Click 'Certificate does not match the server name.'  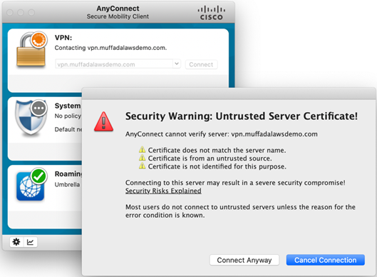[x=217, y=151]
